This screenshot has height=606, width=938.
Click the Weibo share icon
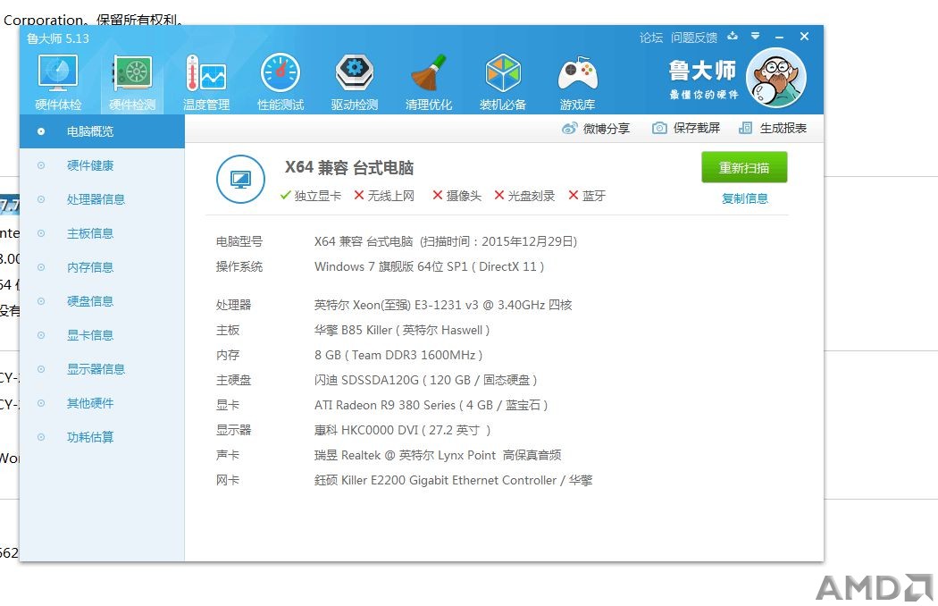[570, 128]
